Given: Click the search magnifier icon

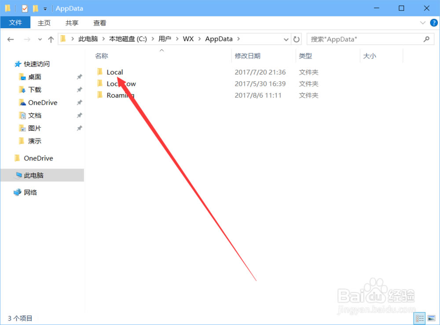Looking at the screenshot, I should [x=426, y=39].
